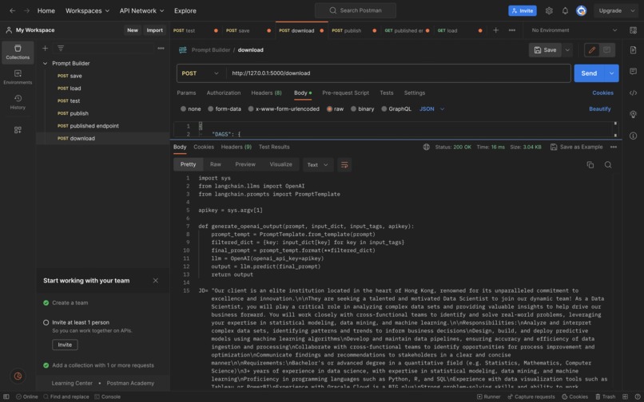
Task: Click the collections filter icon
Action: point(61,49)
